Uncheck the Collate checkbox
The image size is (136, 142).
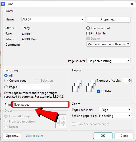(x=98, y=91)
